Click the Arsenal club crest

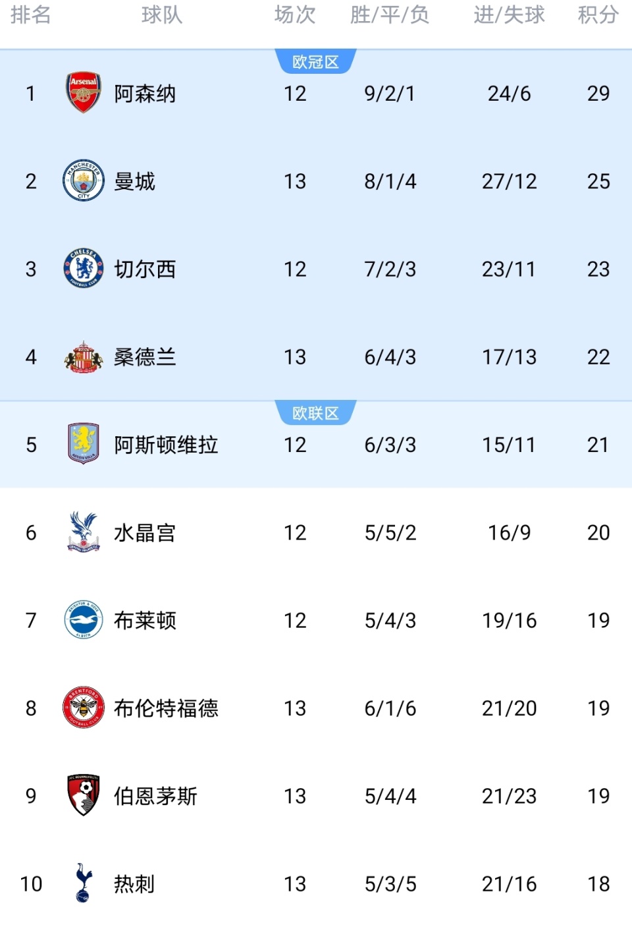coord(84,93)
